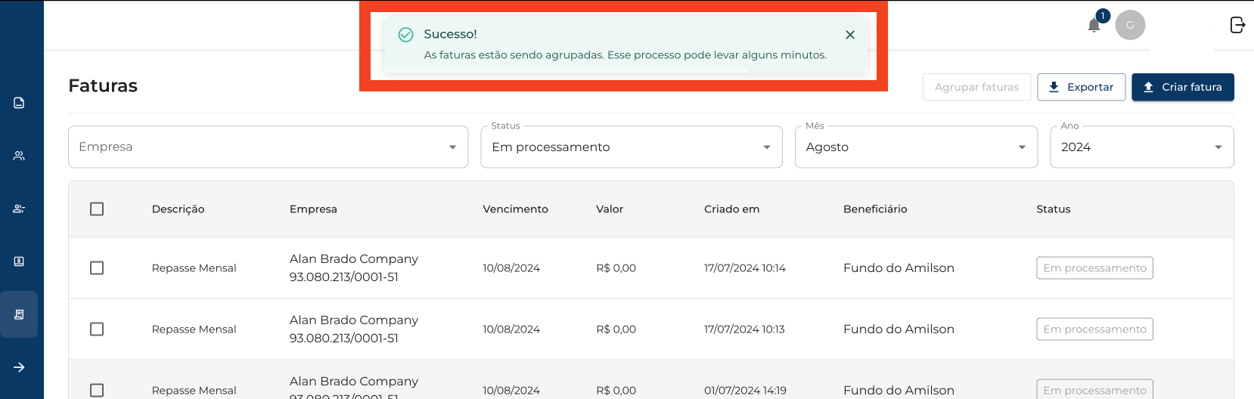Expand the Status filter dropdown
Screen dimensions: 1254x399
(x=631, y=147)
